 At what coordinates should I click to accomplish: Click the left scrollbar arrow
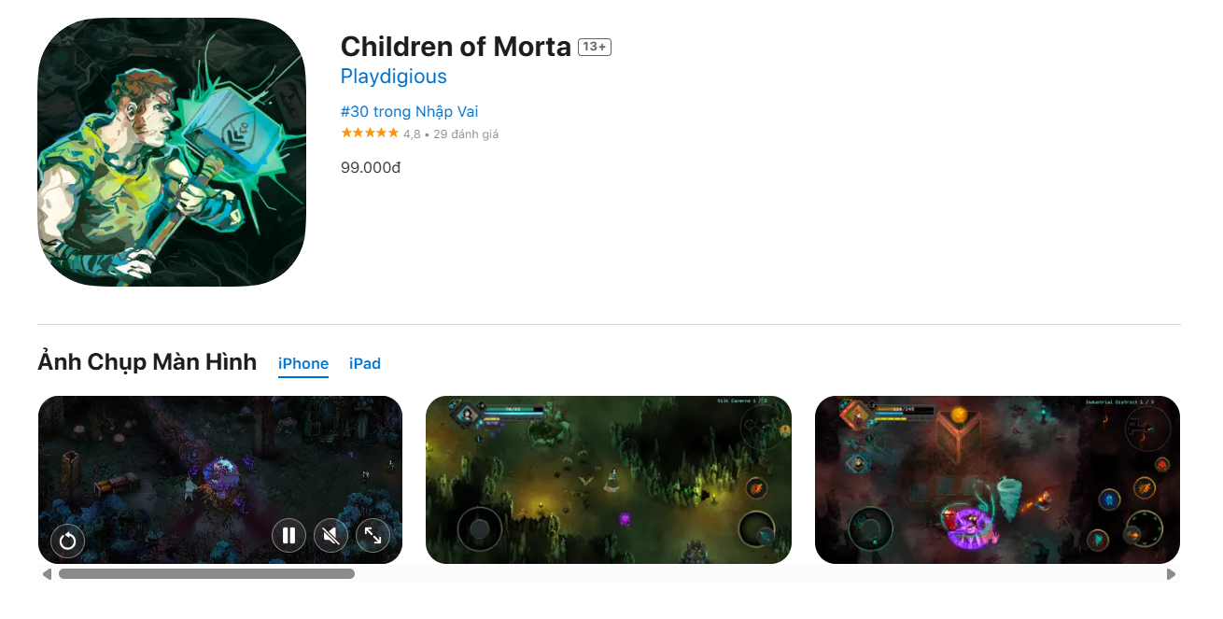point(47,574)
